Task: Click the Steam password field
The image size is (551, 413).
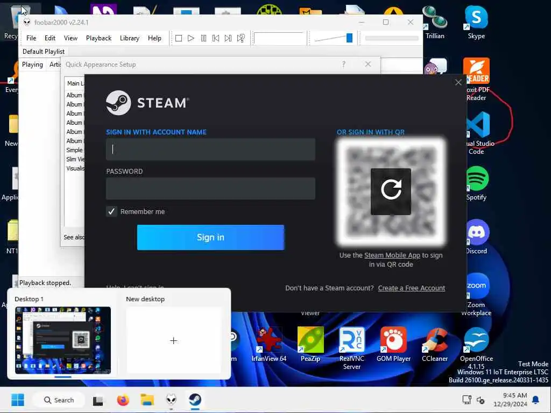Action: 210,189
